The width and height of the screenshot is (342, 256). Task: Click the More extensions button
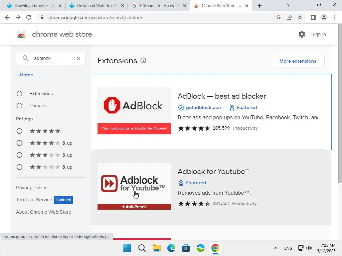298,61
